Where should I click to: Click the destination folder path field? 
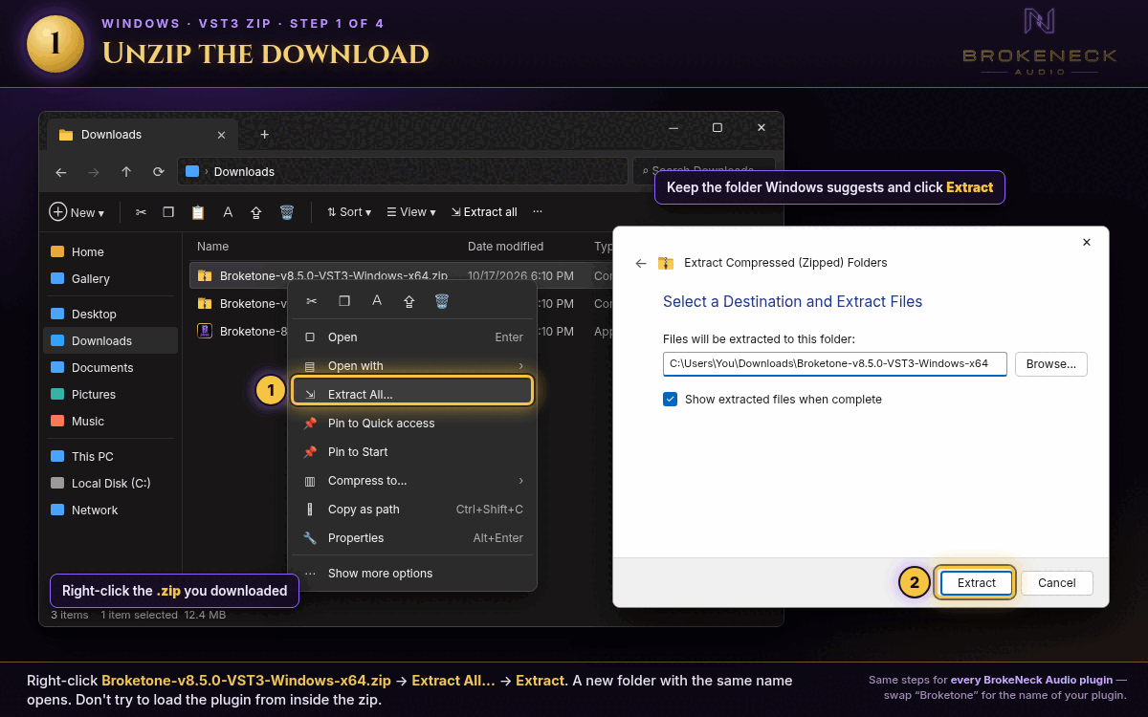coord(834,364)
